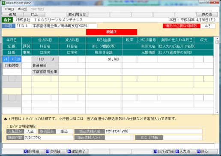Click the 実際の仕入れ年月日 header
The image size is (221, 156).
(176, 40)
